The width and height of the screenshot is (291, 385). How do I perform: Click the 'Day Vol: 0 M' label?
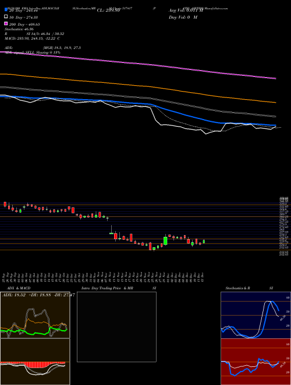[x=183, y=17]
